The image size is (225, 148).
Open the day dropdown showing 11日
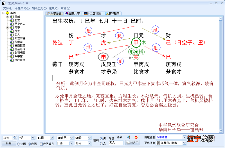click(52, 138)
